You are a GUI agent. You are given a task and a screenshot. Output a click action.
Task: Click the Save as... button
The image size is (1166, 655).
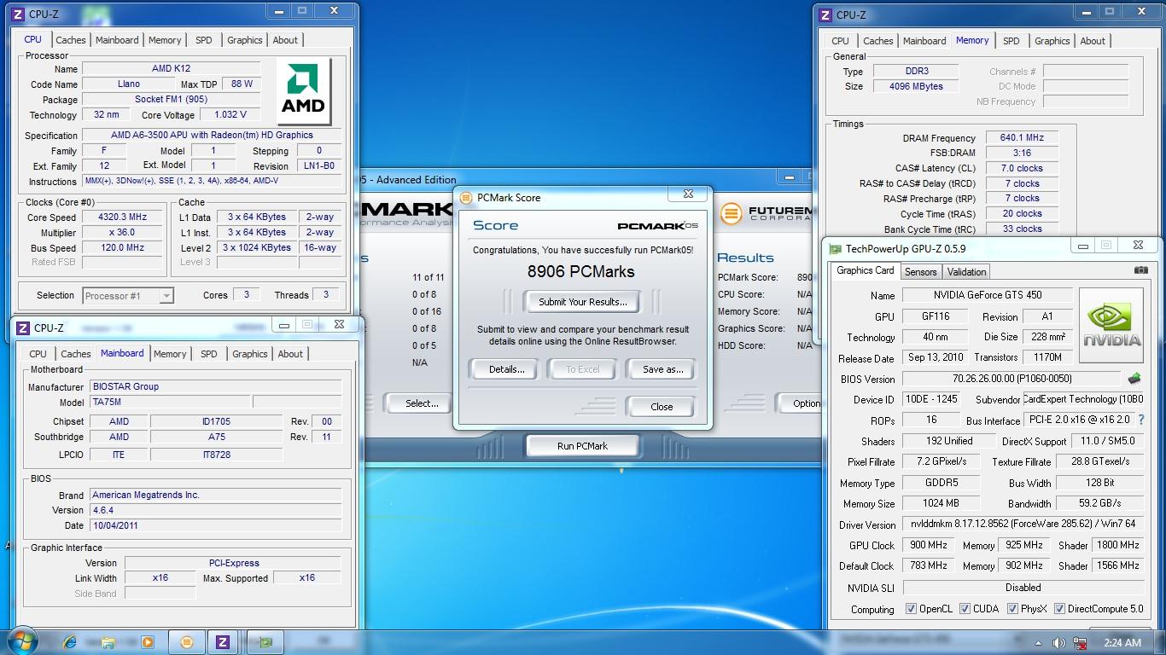pos(662,369)
